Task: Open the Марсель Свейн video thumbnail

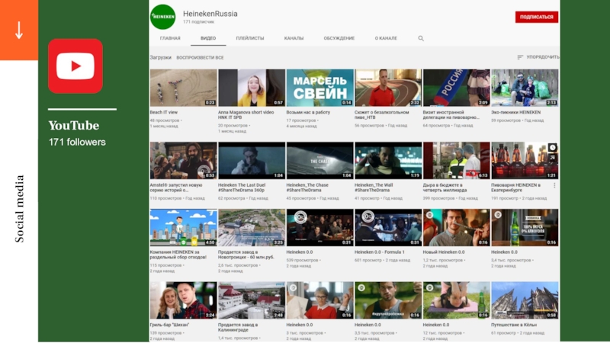Action: (319, 87)
